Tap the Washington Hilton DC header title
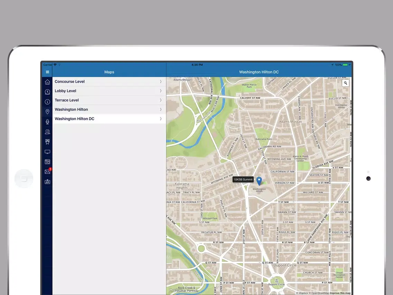Image resolution: width=393 pixels, height=295 pixels. point(259,72)
